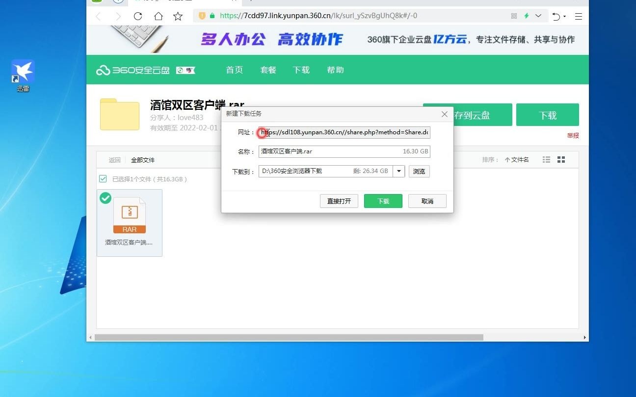Open the browser hamburger menu
Viewport: 636px width, 397px height.
point(579,16)
